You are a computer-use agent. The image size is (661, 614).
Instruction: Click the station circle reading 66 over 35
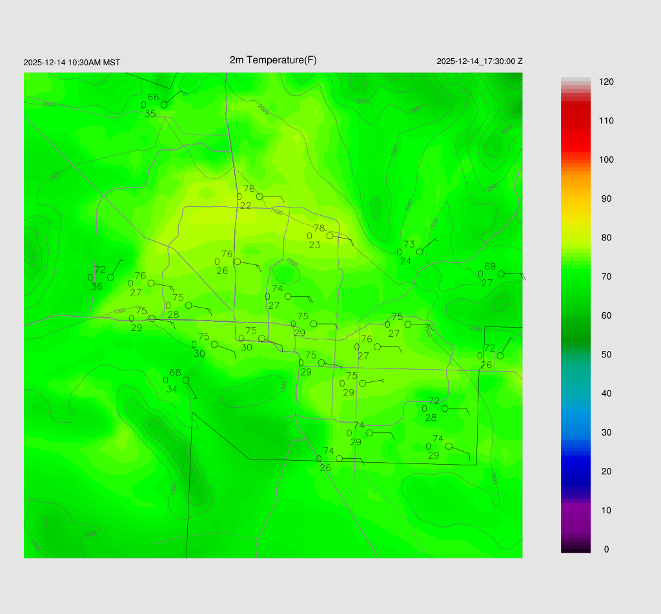[x=164, y=105]
